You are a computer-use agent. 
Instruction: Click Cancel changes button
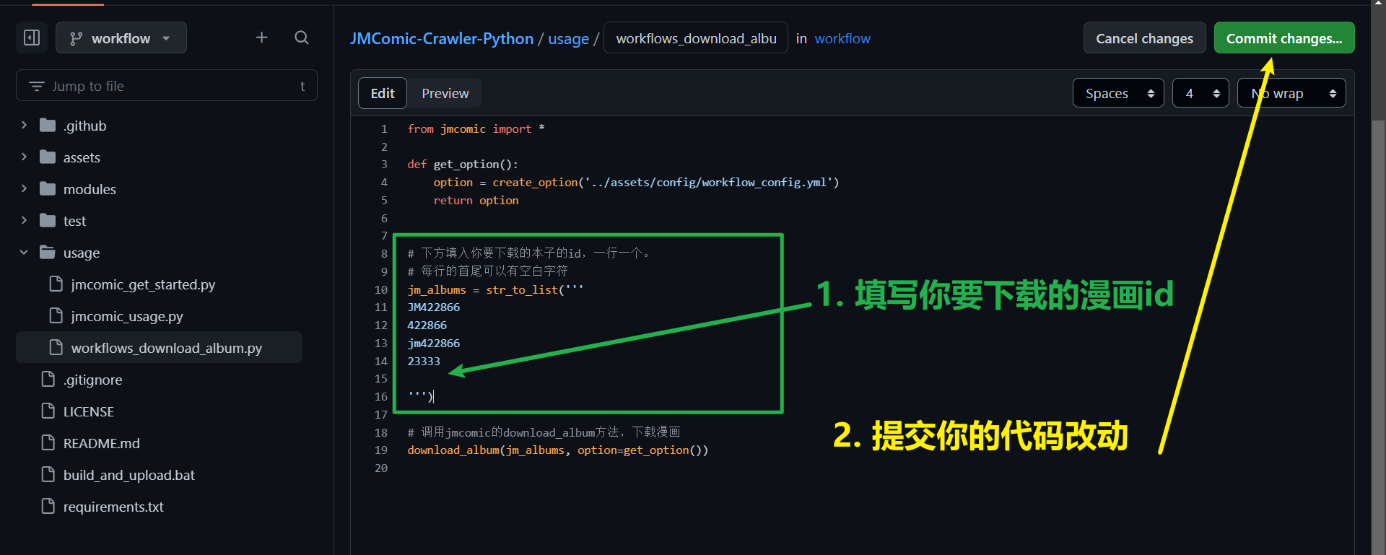1144,38
